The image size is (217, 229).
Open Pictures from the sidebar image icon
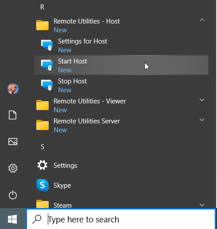pos(13,142)
